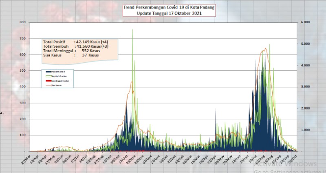Screen dimensions: 326x173
Task: Click date axis label '13/Sep'
Action: coord(107,160)
